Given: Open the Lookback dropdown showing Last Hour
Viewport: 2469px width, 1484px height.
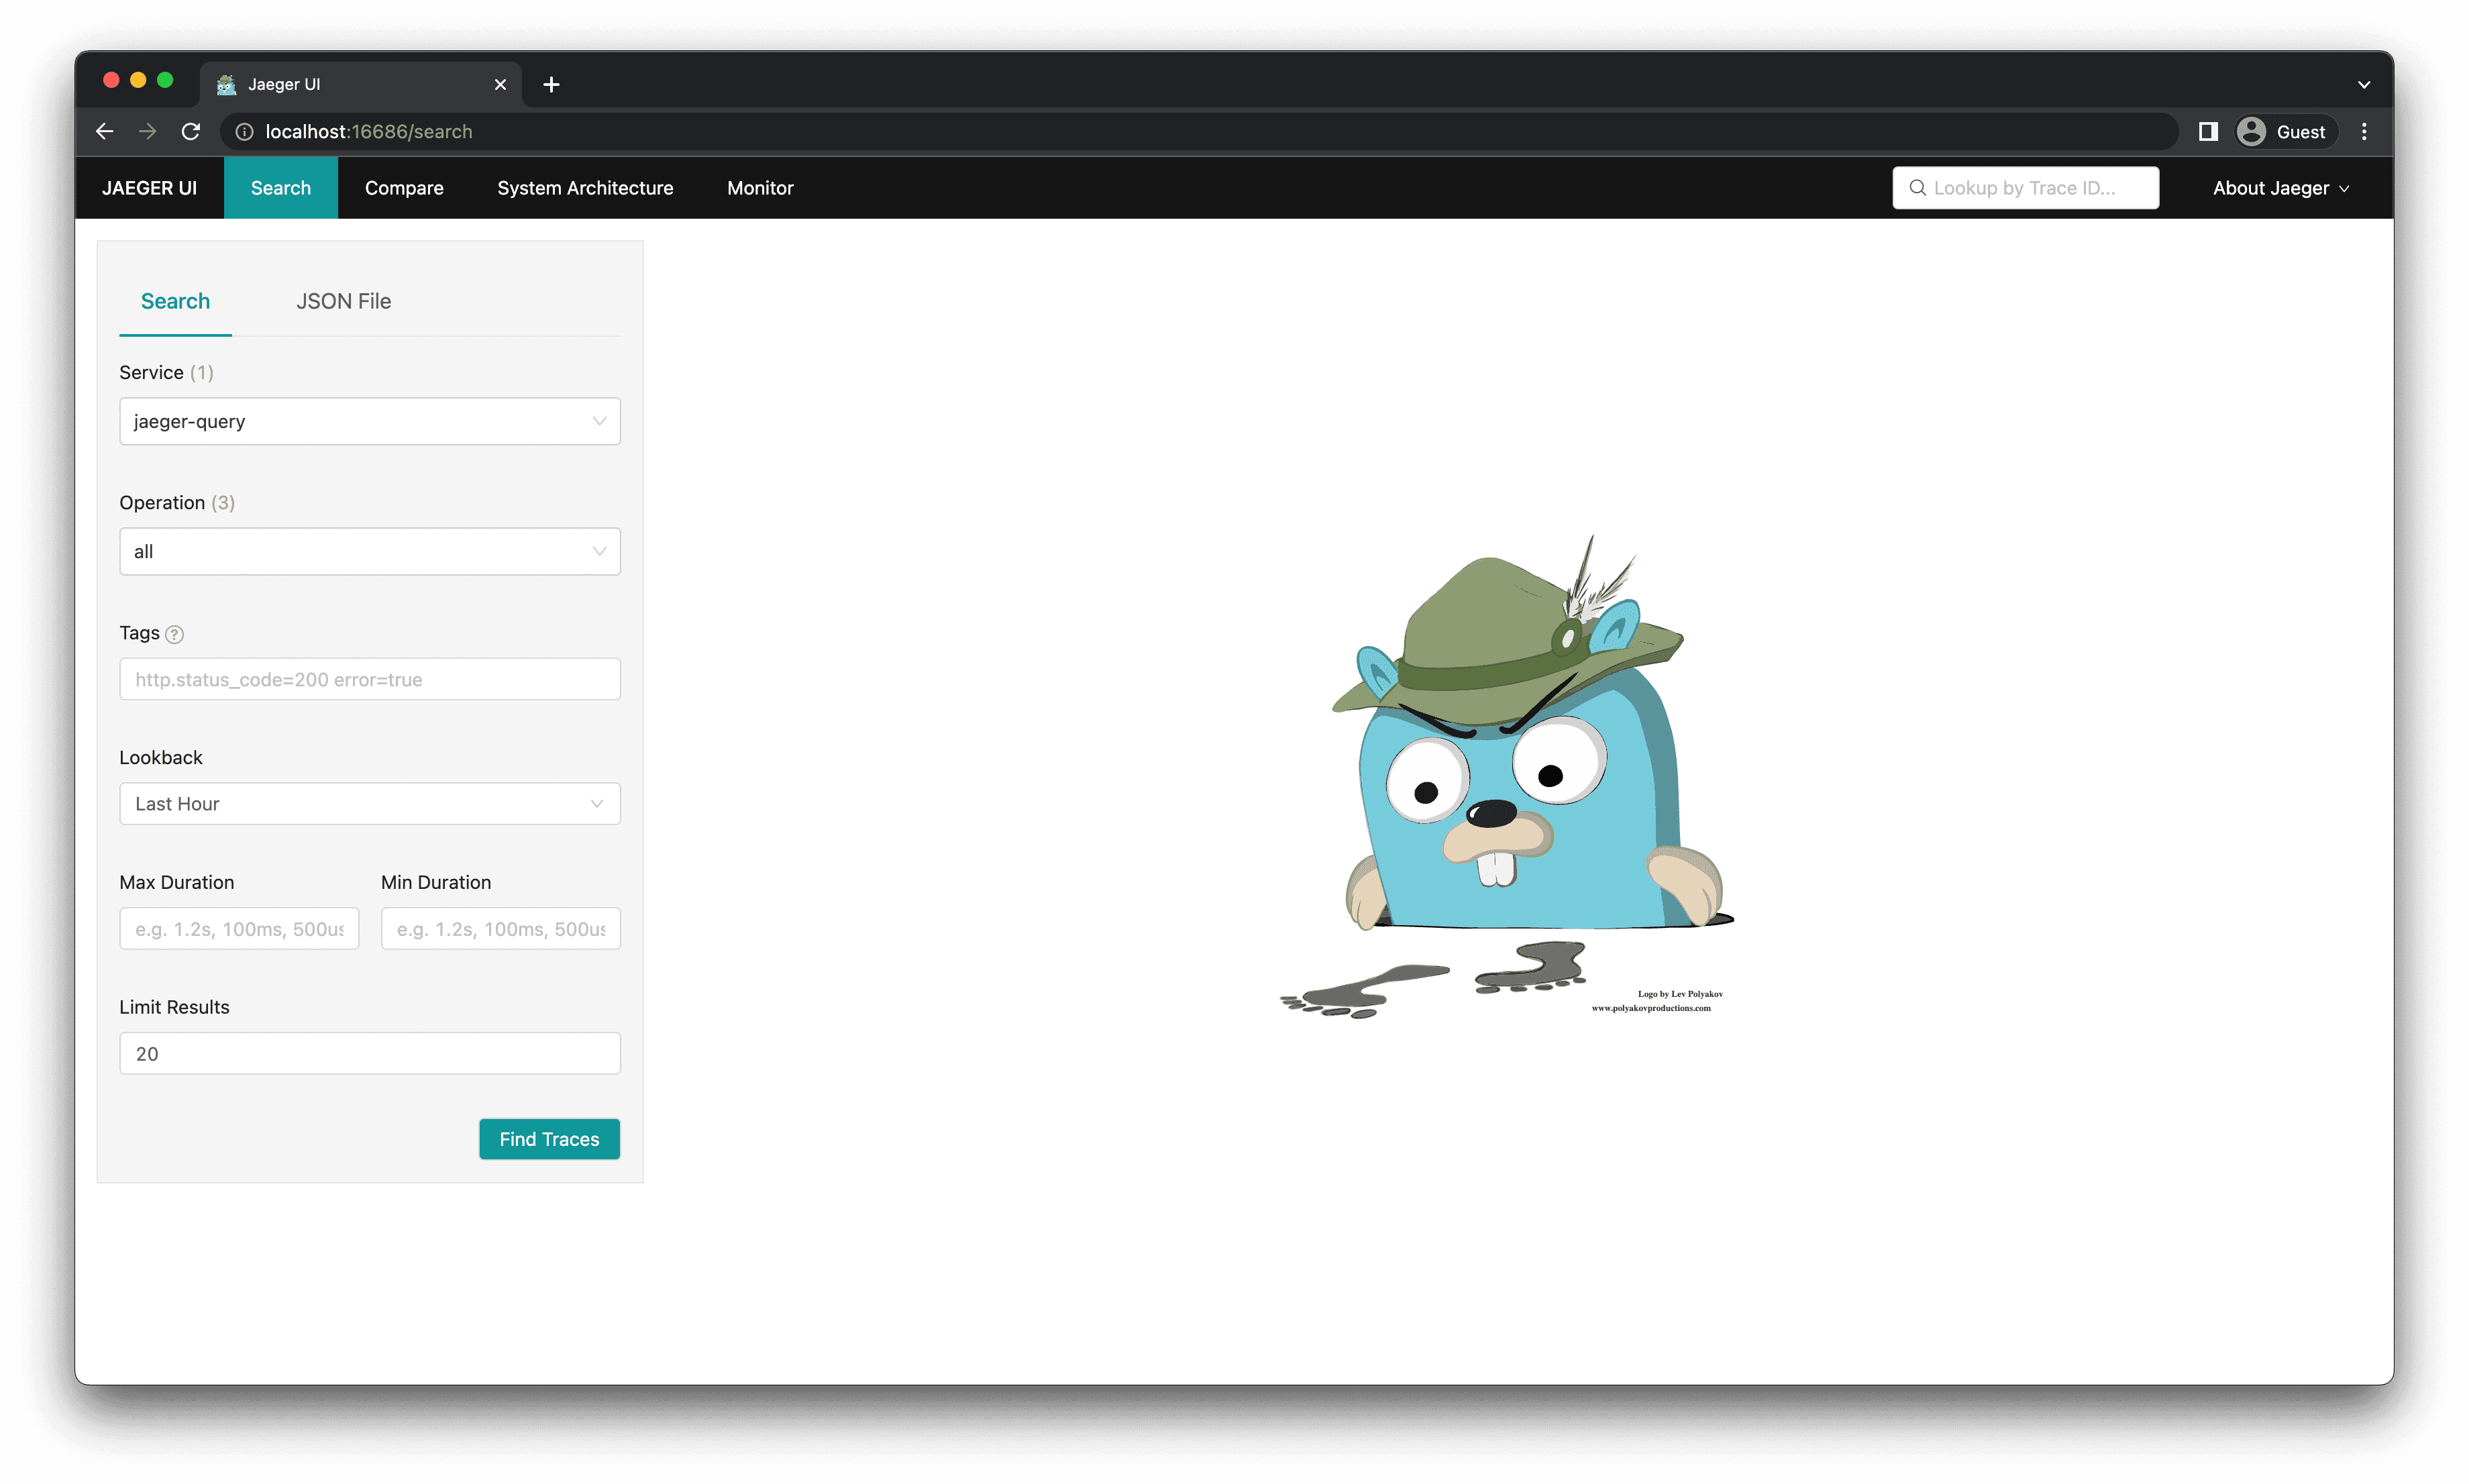Looking at the screenshot, I should coord(369,804).
